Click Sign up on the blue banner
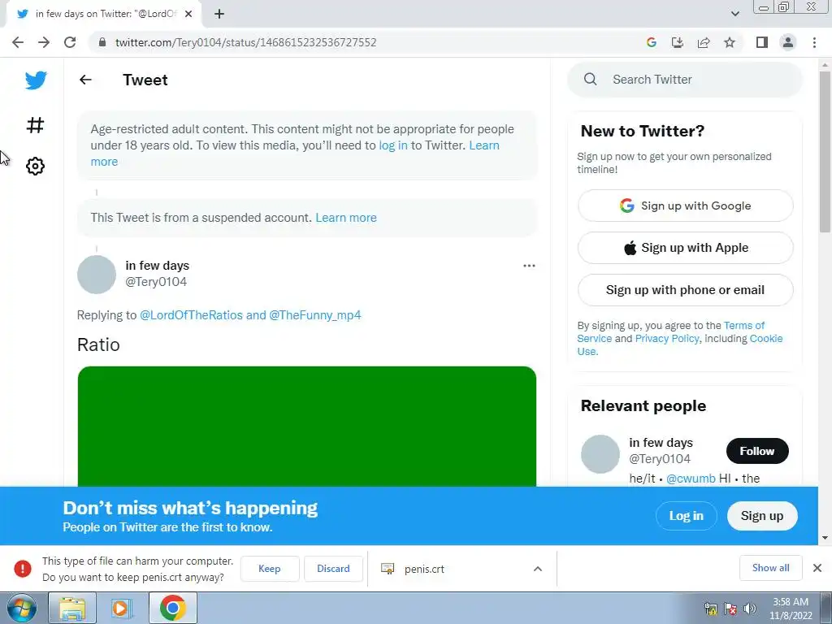The image size is (832, 624). click(762, 516)
